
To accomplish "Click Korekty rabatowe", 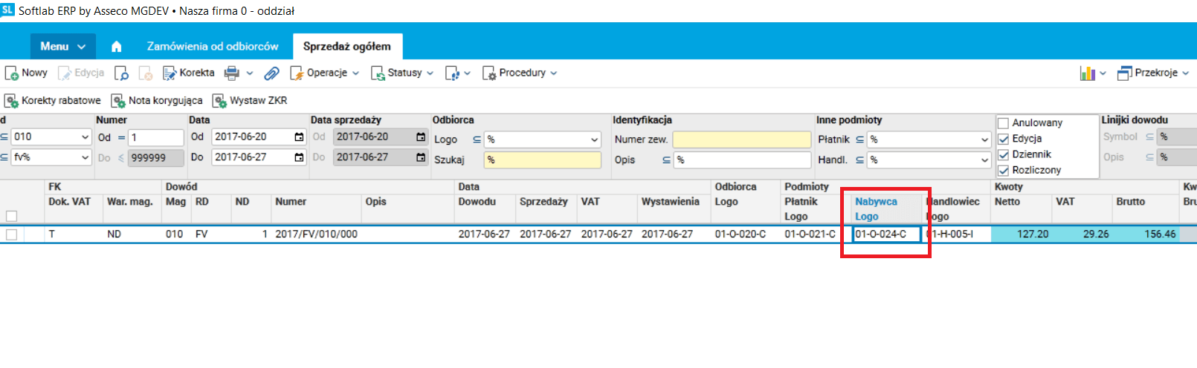I will [53, 100].
